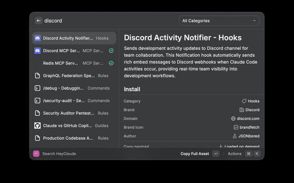
Task: Click the Discord brand value
Action: [x=252, y=110]
